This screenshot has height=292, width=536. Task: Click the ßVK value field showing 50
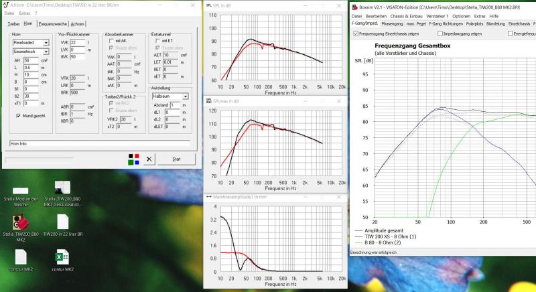coord(77,57)
